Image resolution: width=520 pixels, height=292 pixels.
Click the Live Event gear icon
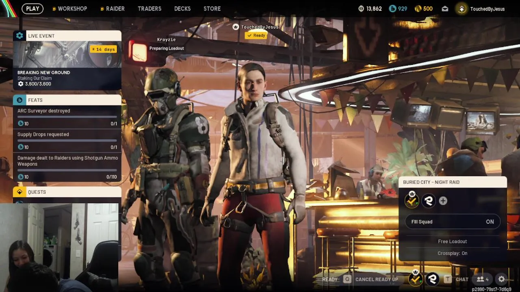(19, 36)
